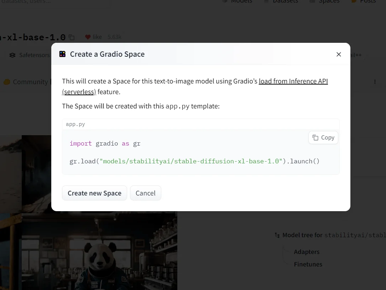The image size is (386, 290).
Task: Copy the model name using the copy icon
Action: point(72,37)
